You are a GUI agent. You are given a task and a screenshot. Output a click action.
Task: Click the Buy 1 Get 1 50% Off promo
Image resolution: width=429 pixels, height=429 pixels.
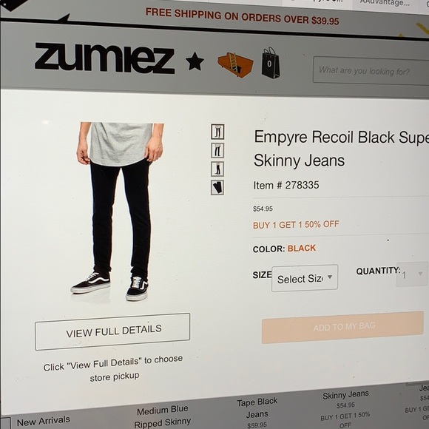click(x=296, y=225)
